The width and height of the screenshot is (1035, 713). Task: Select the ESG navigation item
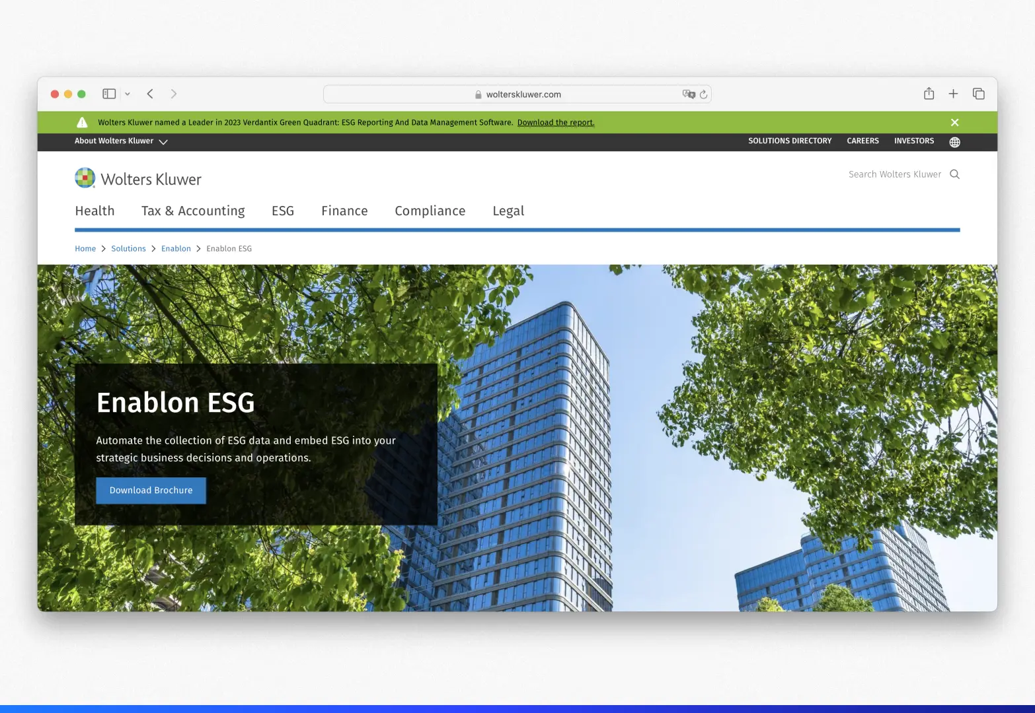[283, 211]
